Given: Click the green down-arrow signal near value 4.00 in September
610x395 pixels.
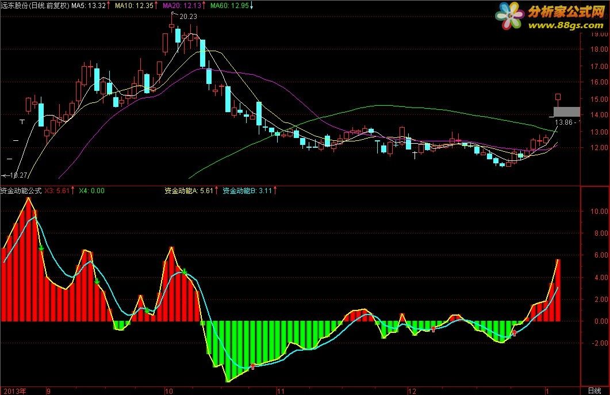Looking at the screenshot, I should coord(97,281).
